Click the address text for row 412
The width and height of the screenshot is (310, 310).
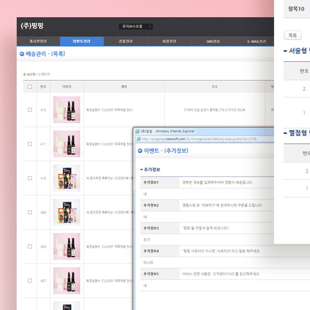[x=215, y=110]
